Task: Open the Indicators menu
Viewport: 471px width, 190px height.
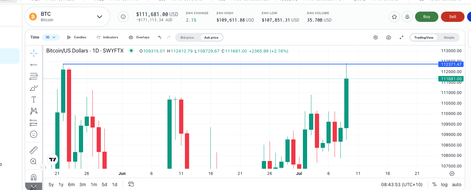Action: pyautogui.click(x=107, y=37)
